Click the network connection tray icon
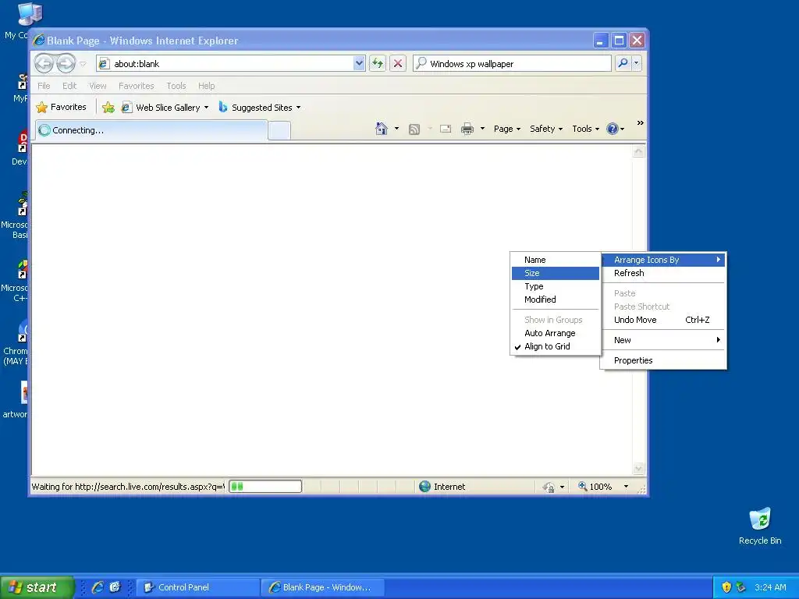 741,587
